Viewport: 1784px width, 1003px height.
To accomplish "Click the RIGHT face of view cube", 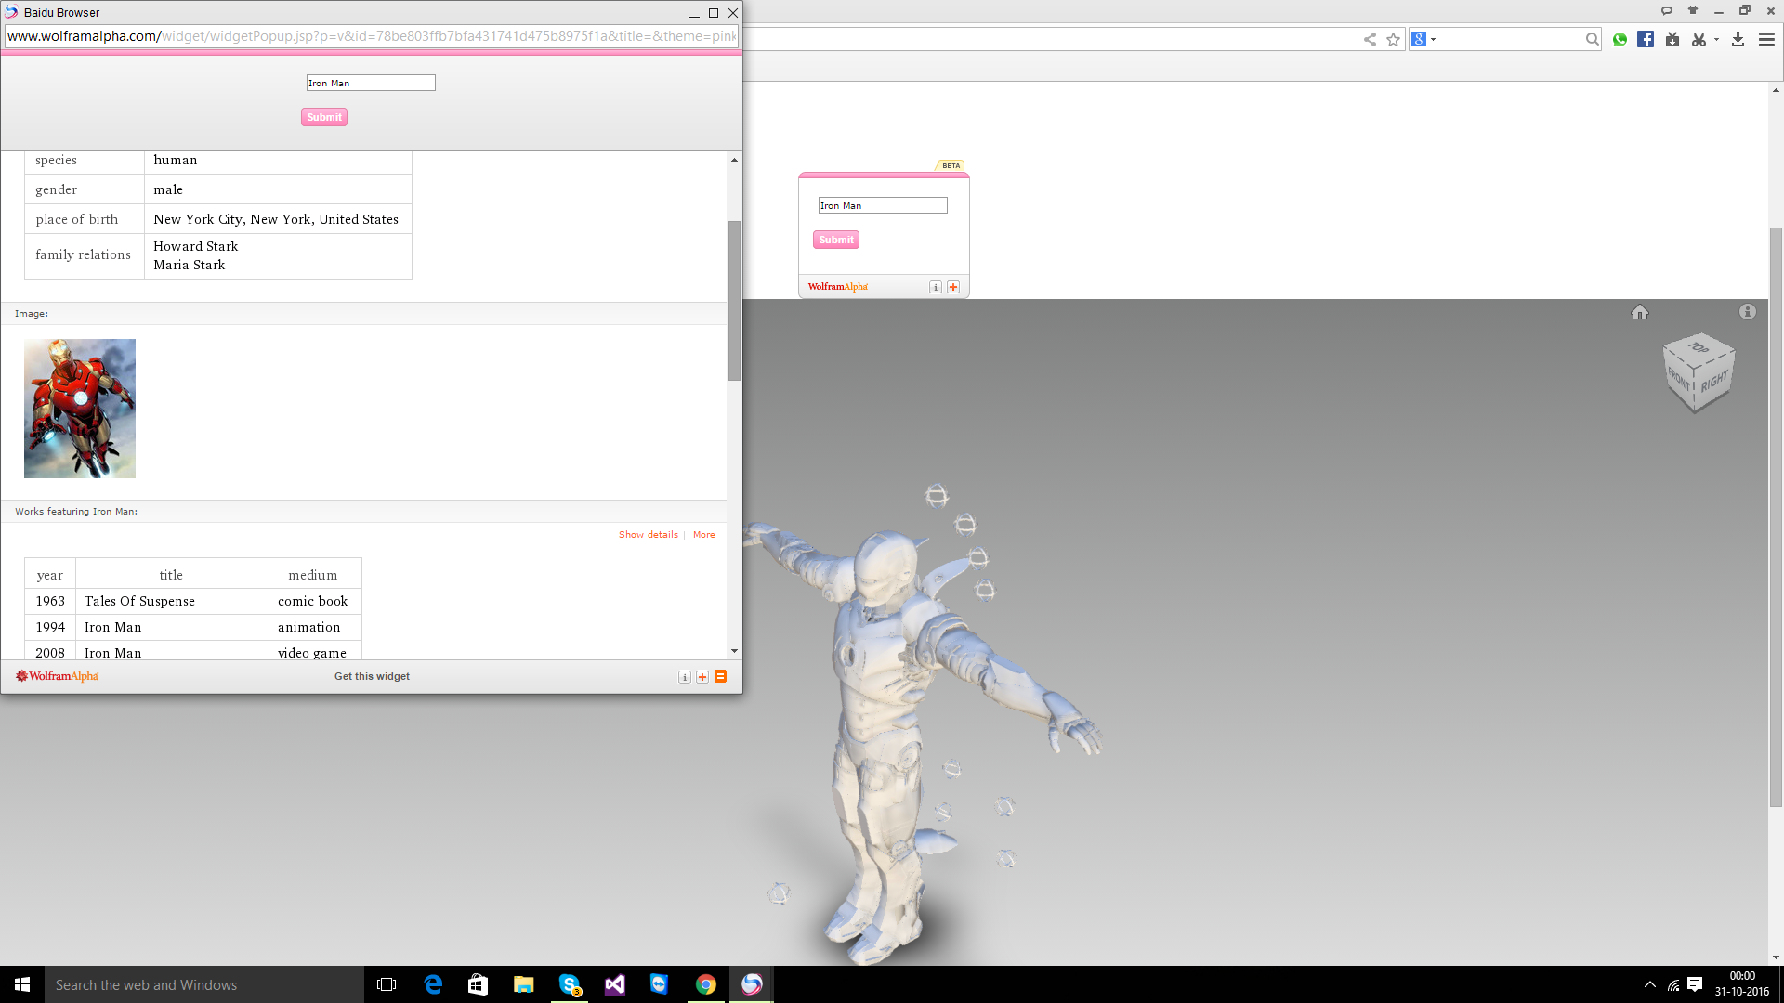I will (x=1715, y=381).
